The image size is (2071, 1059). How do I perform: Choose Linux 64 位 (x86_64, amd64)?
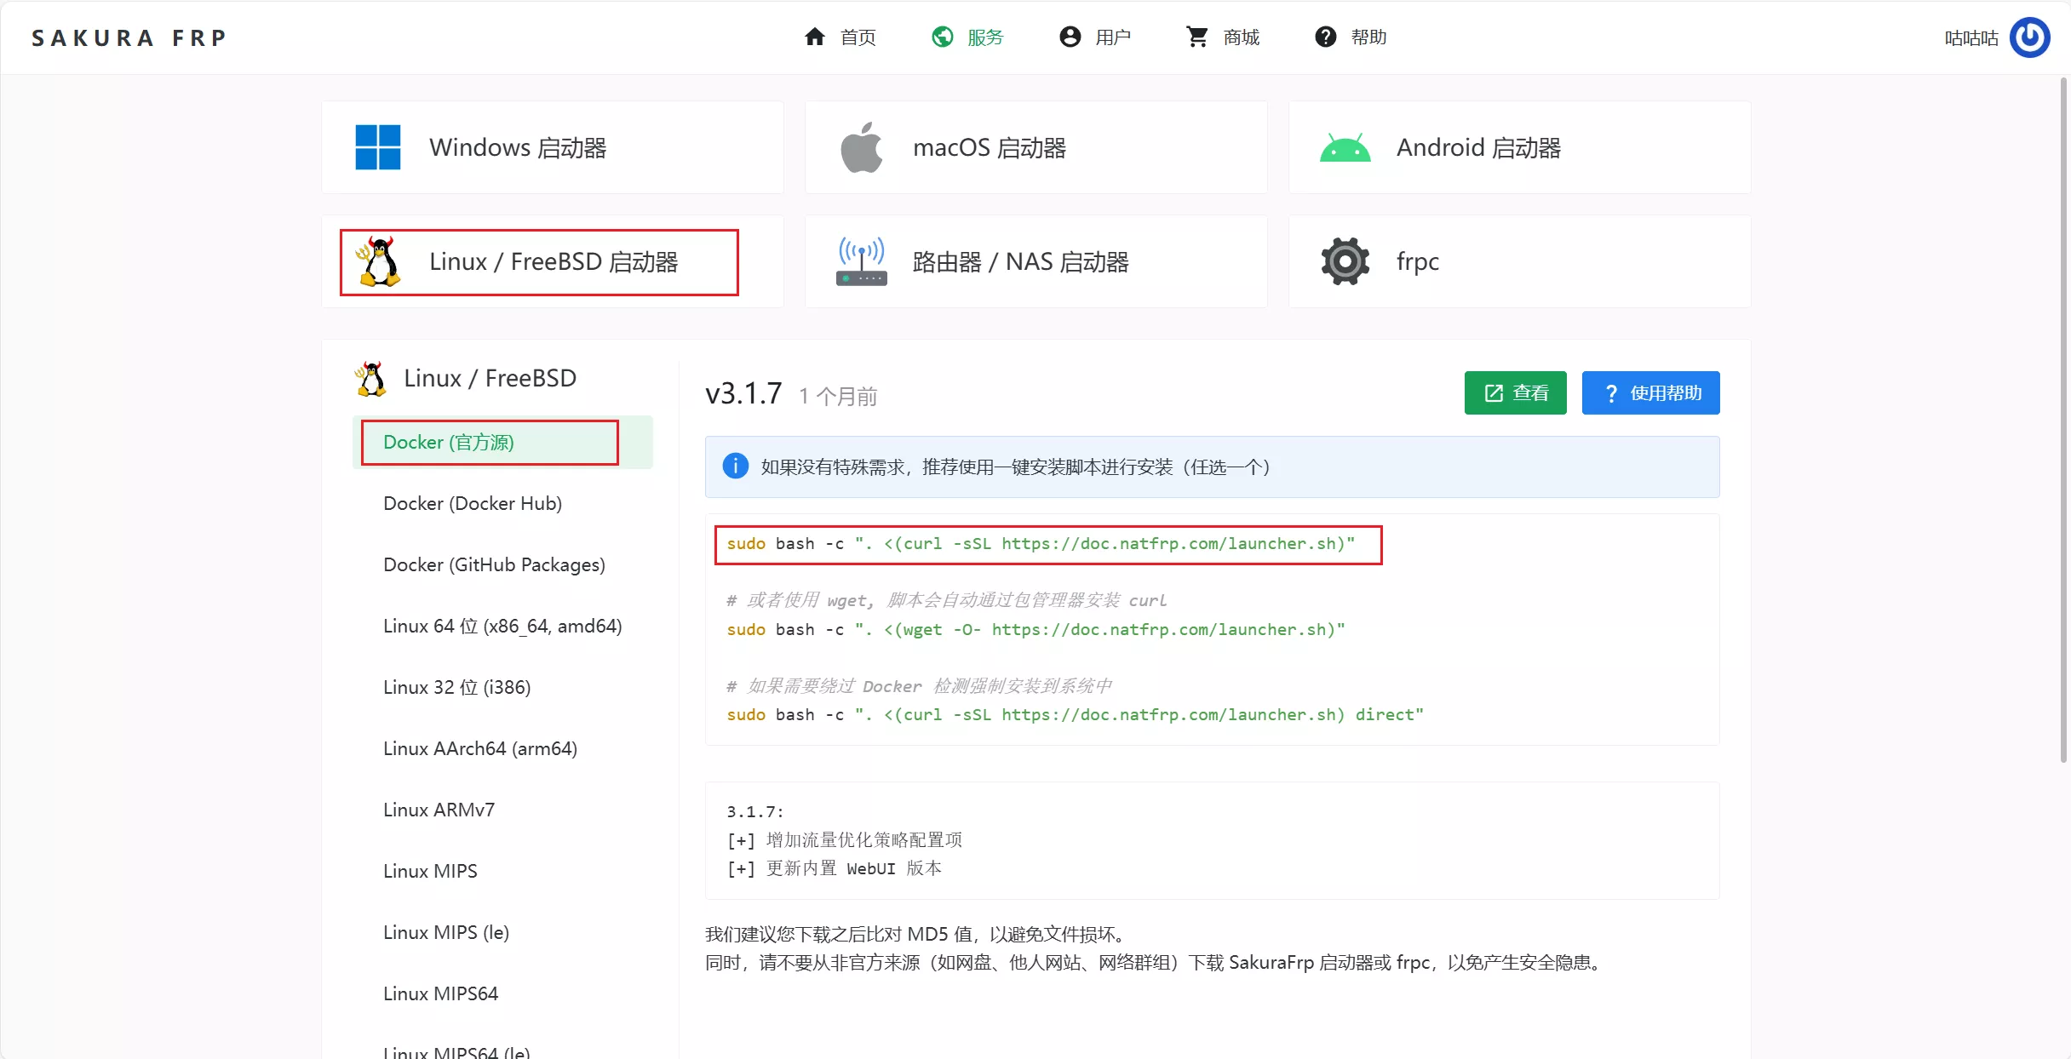point(502,626)
